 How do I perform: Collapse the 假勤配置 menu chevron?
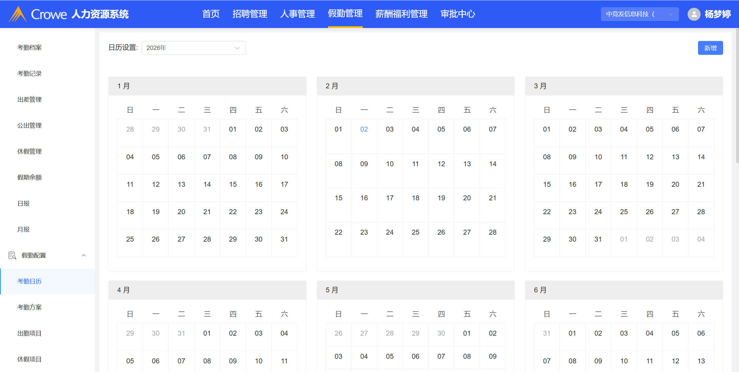point(84,255)
